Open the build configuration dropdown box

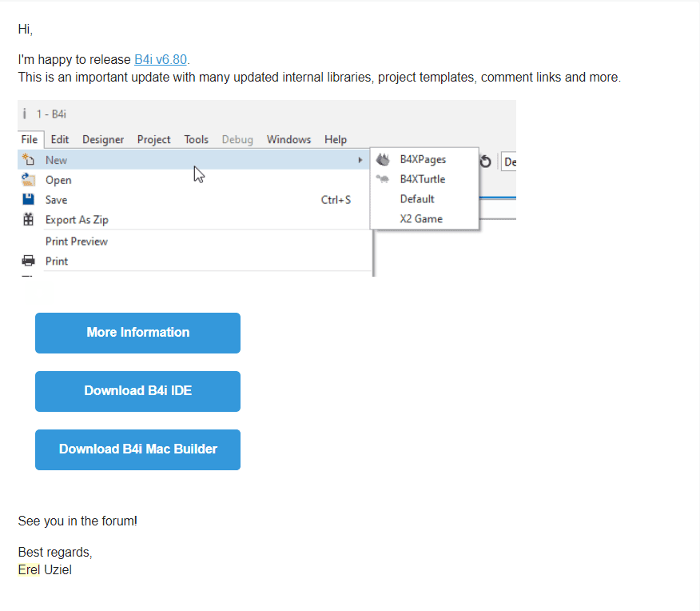508,162
